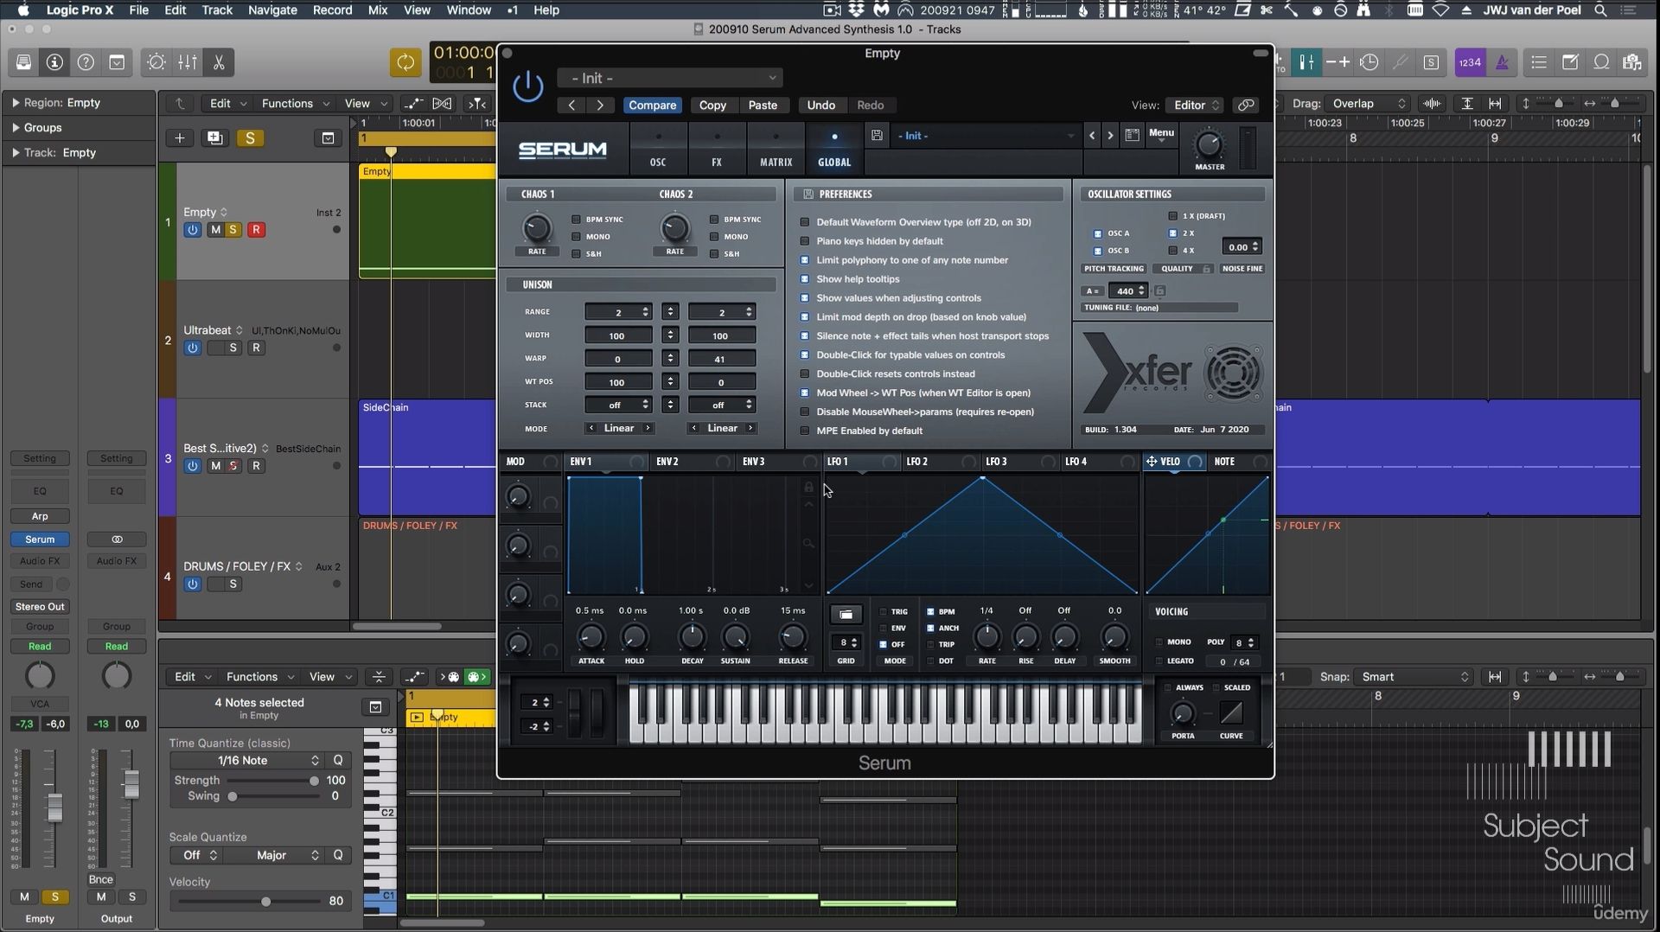This screenshot has width=1660, height=932.
Task: Click the Compare button
Action: [x=652, y=105]
